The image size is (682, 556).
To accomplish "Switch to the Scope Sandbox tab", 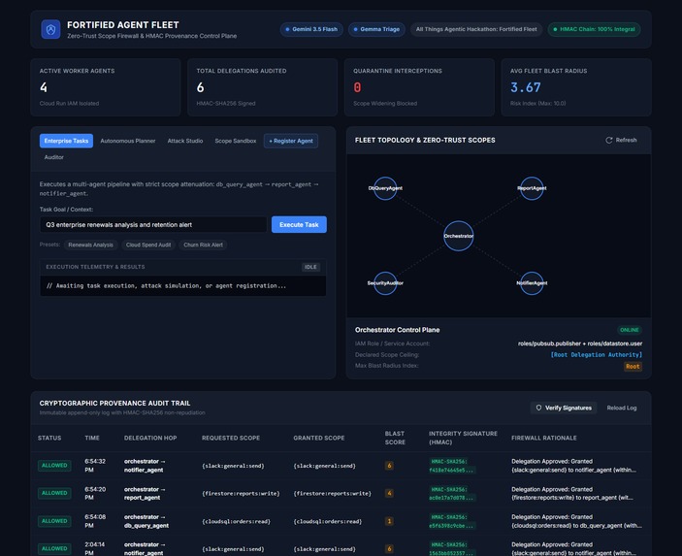I will (236, 141).
